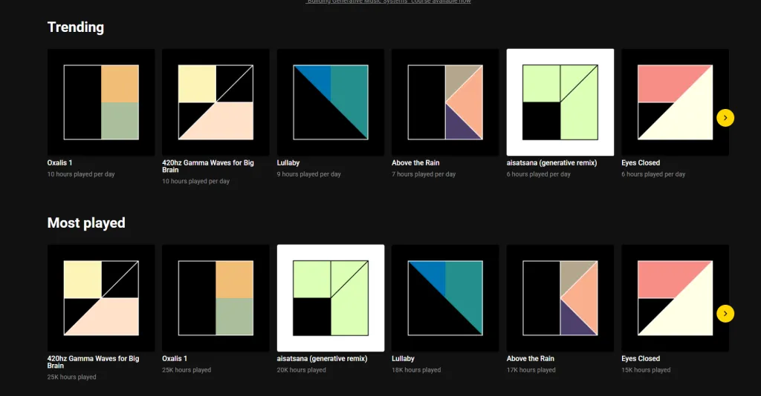
Task: Play Lullaby artwork in Trending row
Action: [x=331, y=102]
